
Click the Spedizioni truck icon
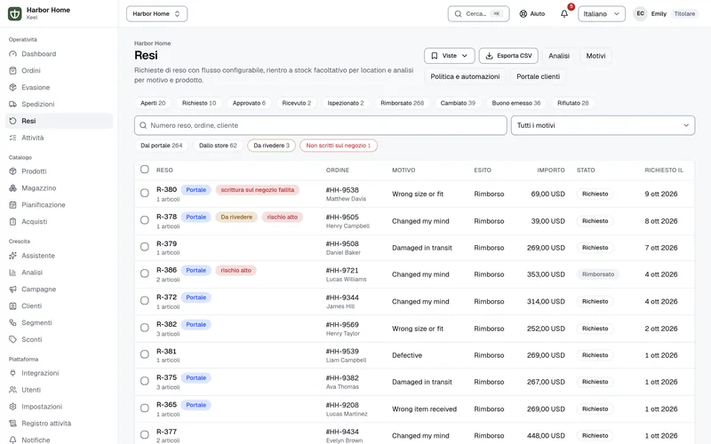(12, 104)
